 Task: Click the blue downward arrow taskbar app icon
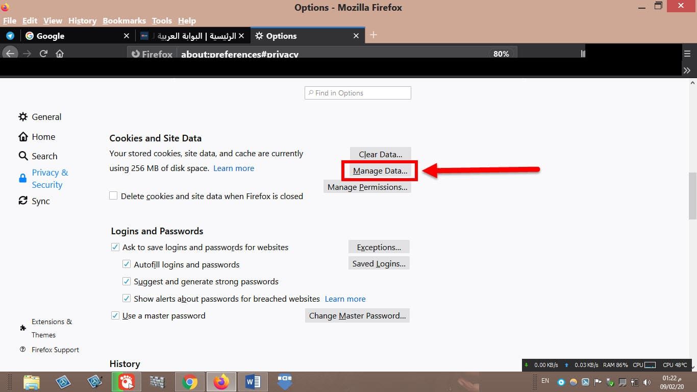[x=285, y=382]
